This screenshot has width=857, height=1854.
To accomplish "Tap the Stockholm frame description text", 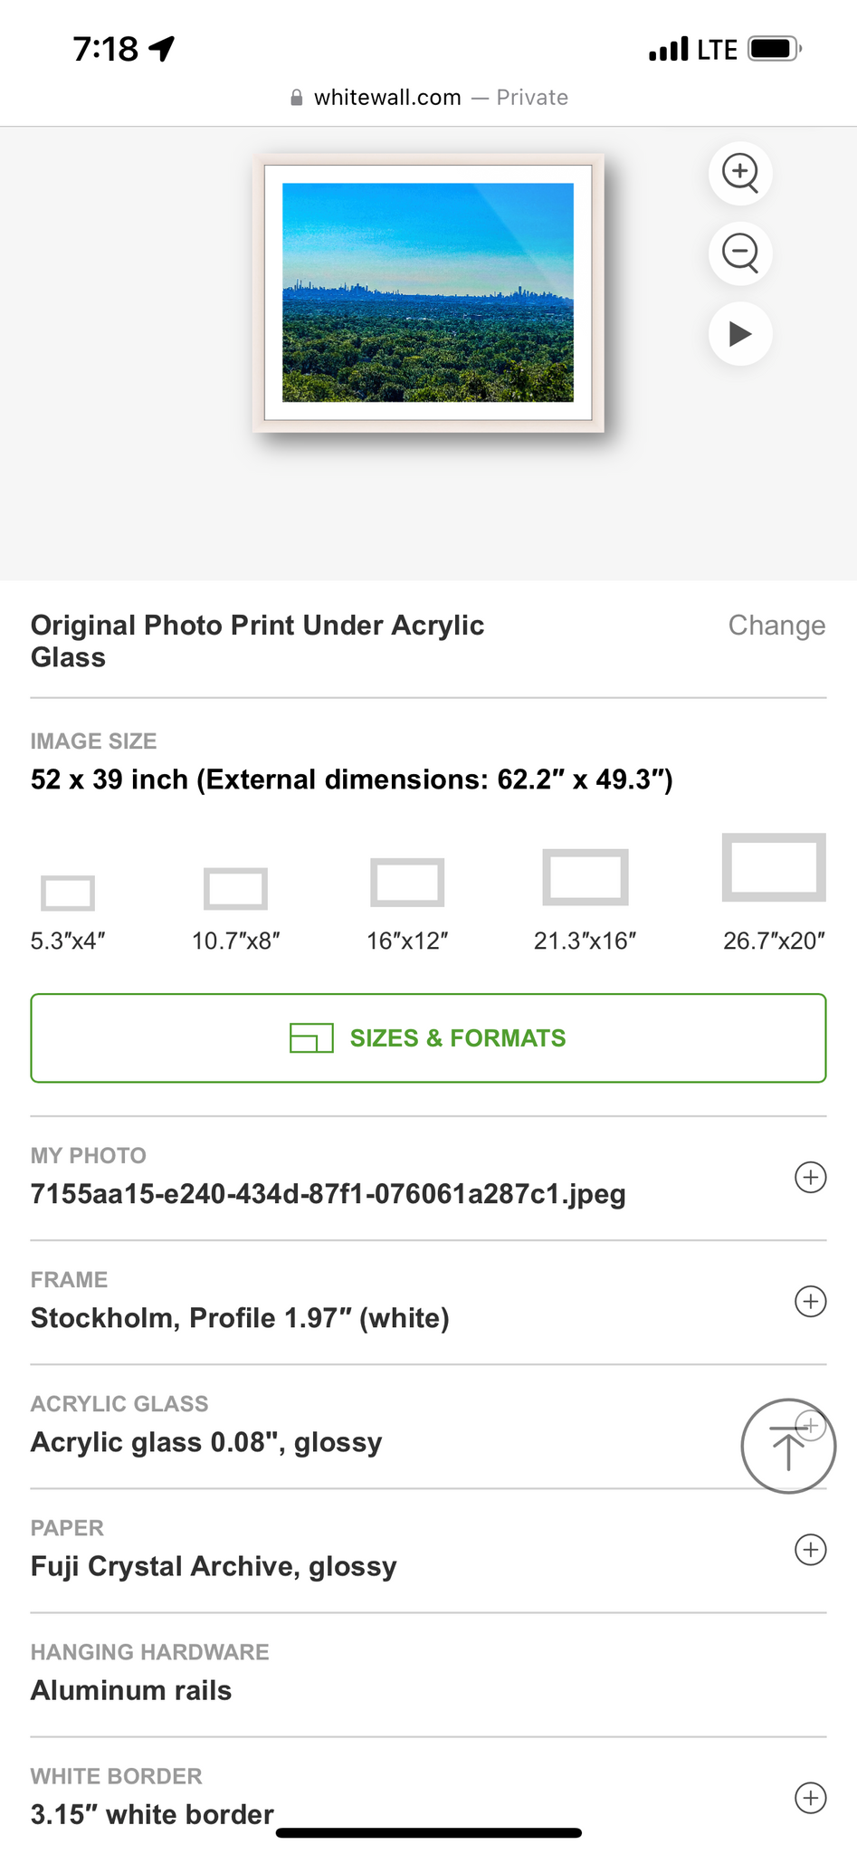I will [240, 1318].
